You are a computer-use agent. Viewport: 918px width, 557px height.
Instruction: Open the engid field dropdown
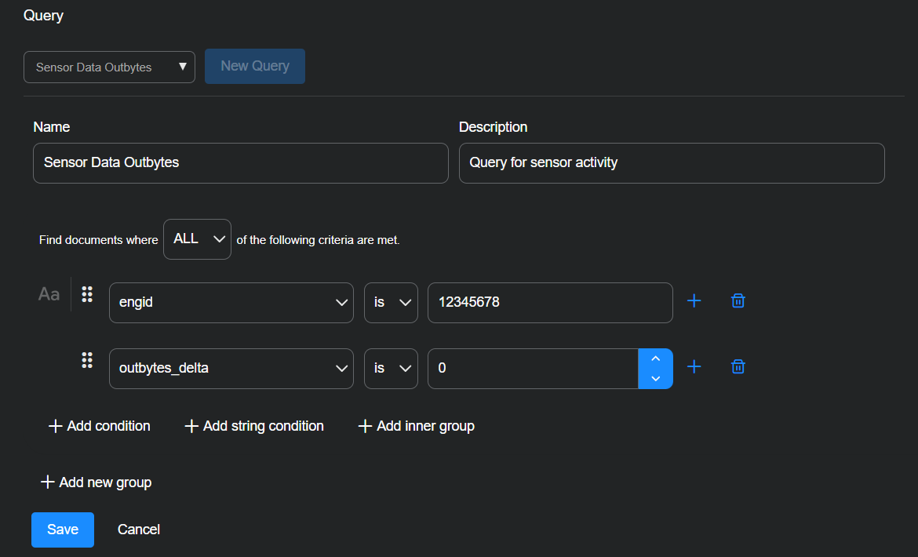pyautogui.click(x=231, y=303)
